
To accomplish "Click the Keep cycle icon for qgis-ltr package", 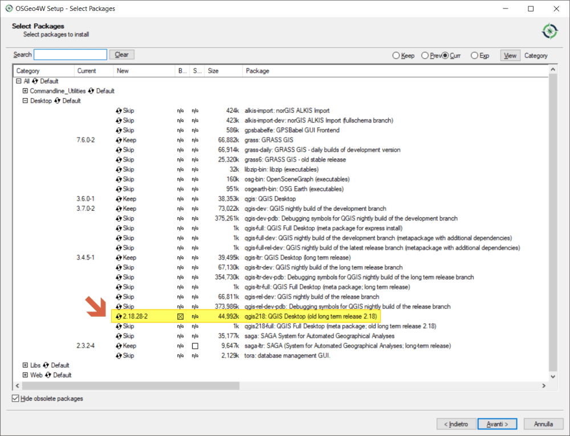I will tap(119, 258).
